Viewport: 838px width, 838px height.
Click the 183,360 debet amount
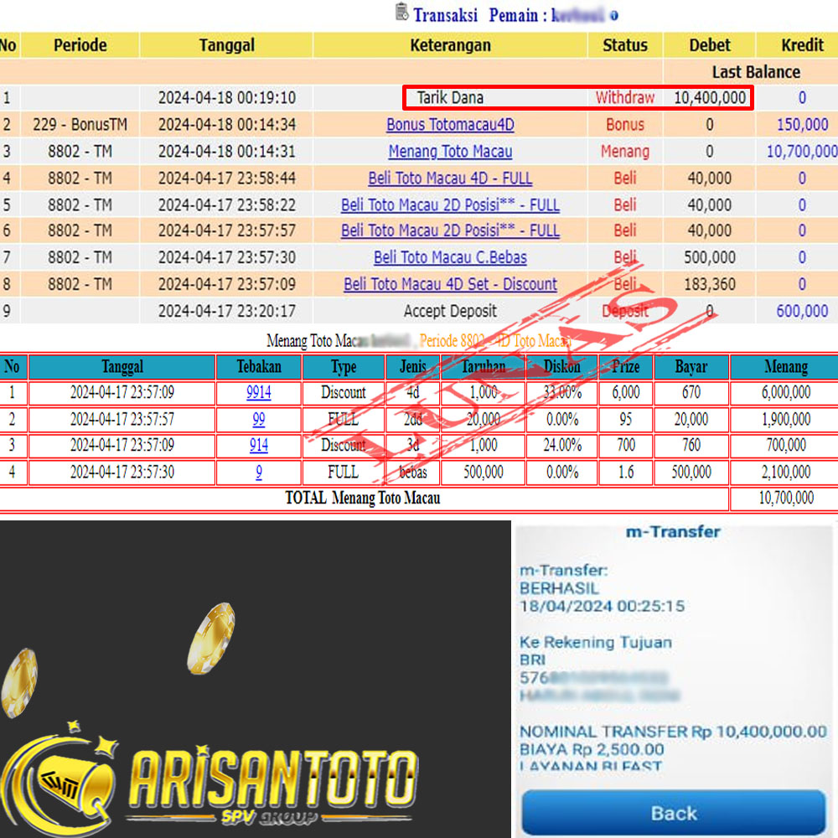[x=709, y=284]
